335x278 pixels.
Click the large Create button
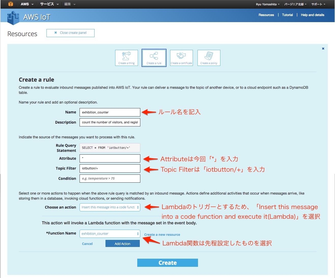pos(167,263)
